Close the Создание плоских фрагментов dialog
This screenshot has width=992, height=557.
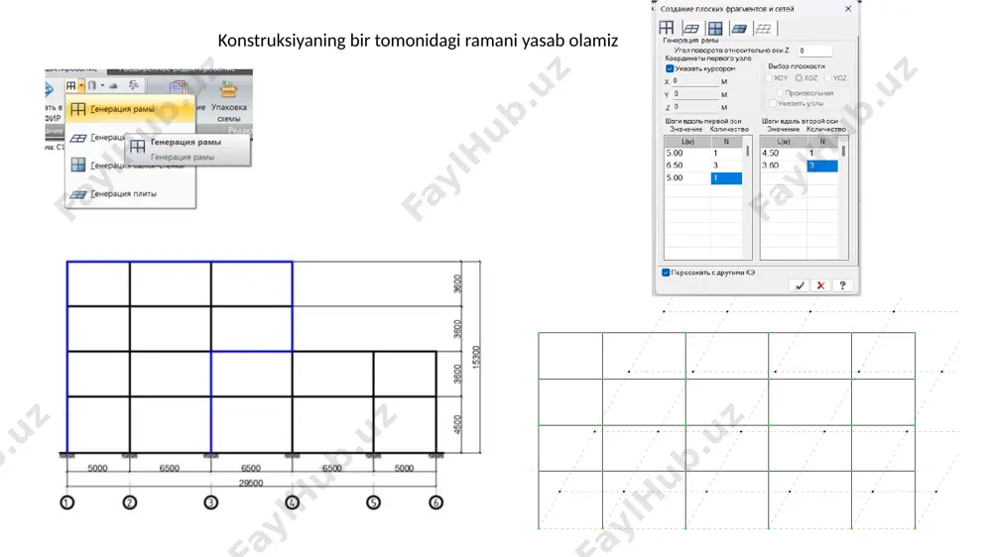coord(848,9)
